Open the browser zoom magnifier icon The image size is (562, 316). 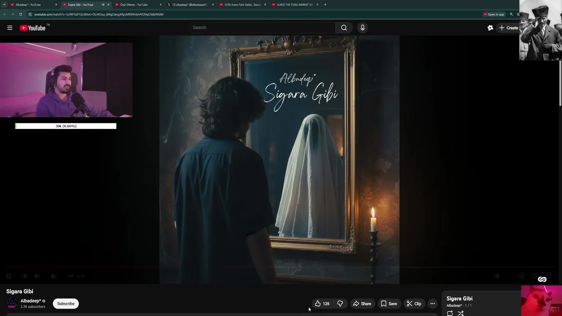(x=511, y=14)
